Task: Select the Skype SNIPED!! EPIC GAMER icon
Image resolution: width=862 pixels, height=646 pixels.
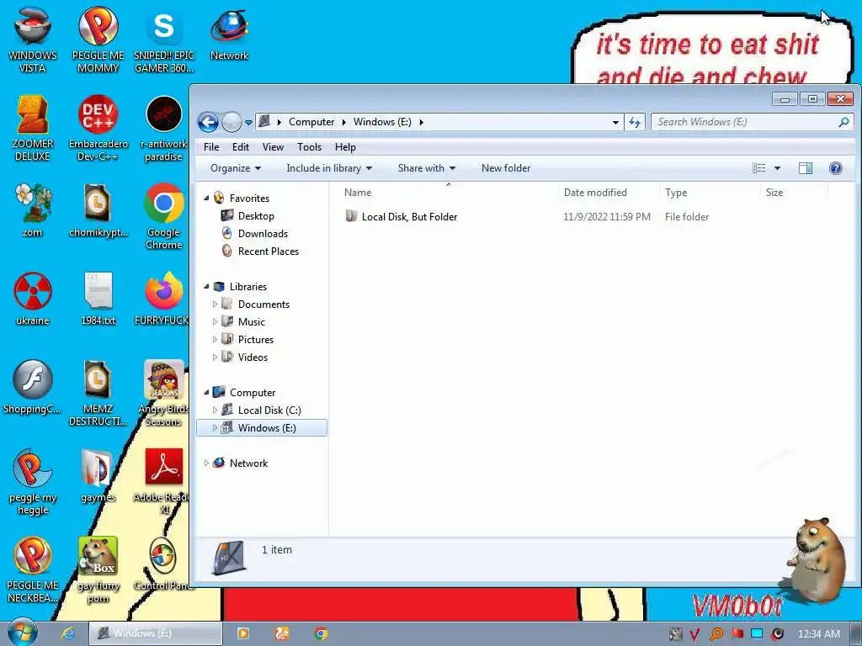Action: pyautogui.click(x=164, y=40)
